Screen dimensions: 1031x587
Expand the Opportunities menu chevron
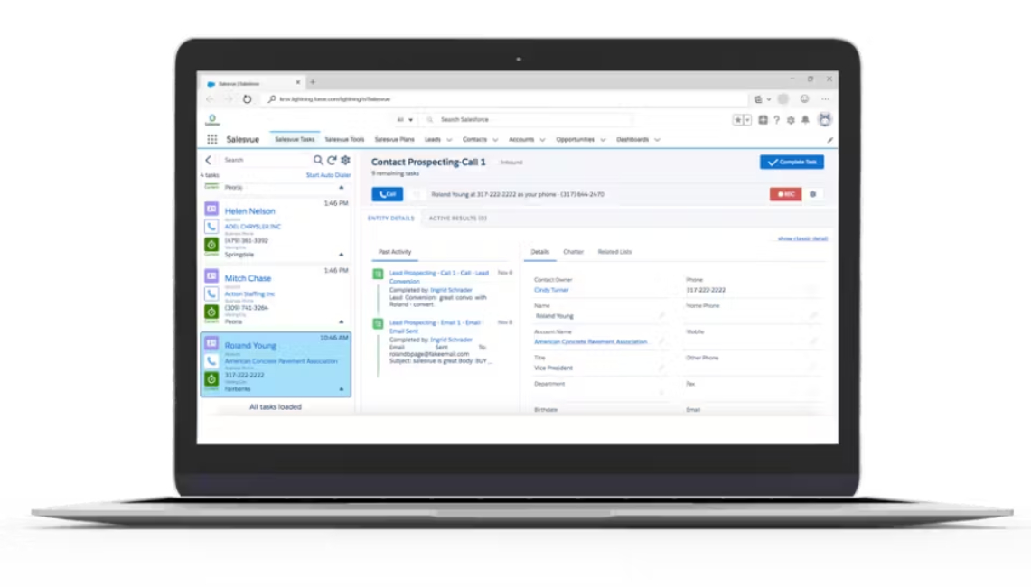[603, 140]
